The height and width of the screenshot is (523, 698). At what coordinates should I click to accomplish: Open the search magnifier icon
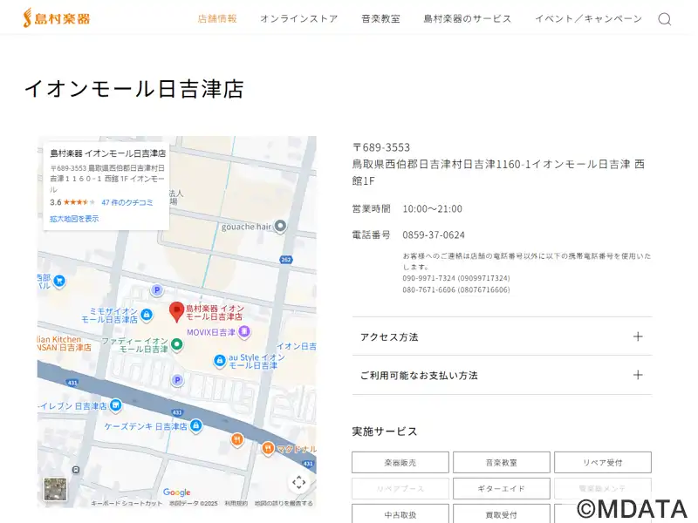click(664, 18)
